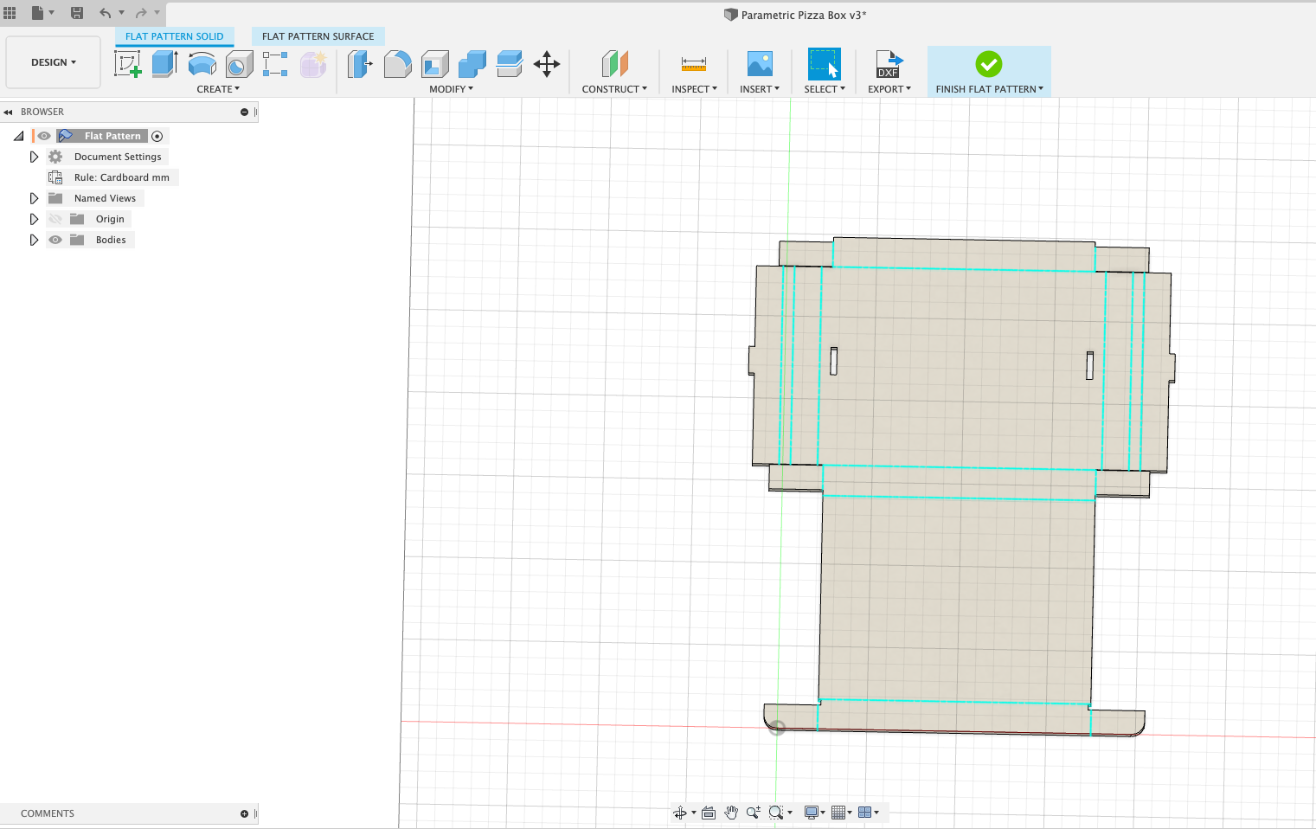Open the data panel grid icon
Image resolution: width=1316 pixels, height=829 pixels.
(x=10, y=12)
